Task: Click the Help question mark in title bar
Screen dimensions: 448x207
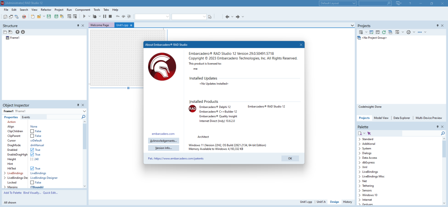Action: (410, 3)
